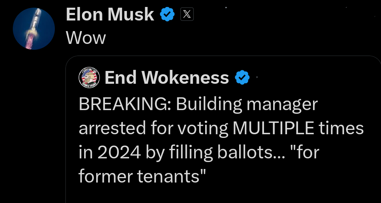Click the word "Wokeness" in quoted author name
The image size is (381, 203).
185,78
